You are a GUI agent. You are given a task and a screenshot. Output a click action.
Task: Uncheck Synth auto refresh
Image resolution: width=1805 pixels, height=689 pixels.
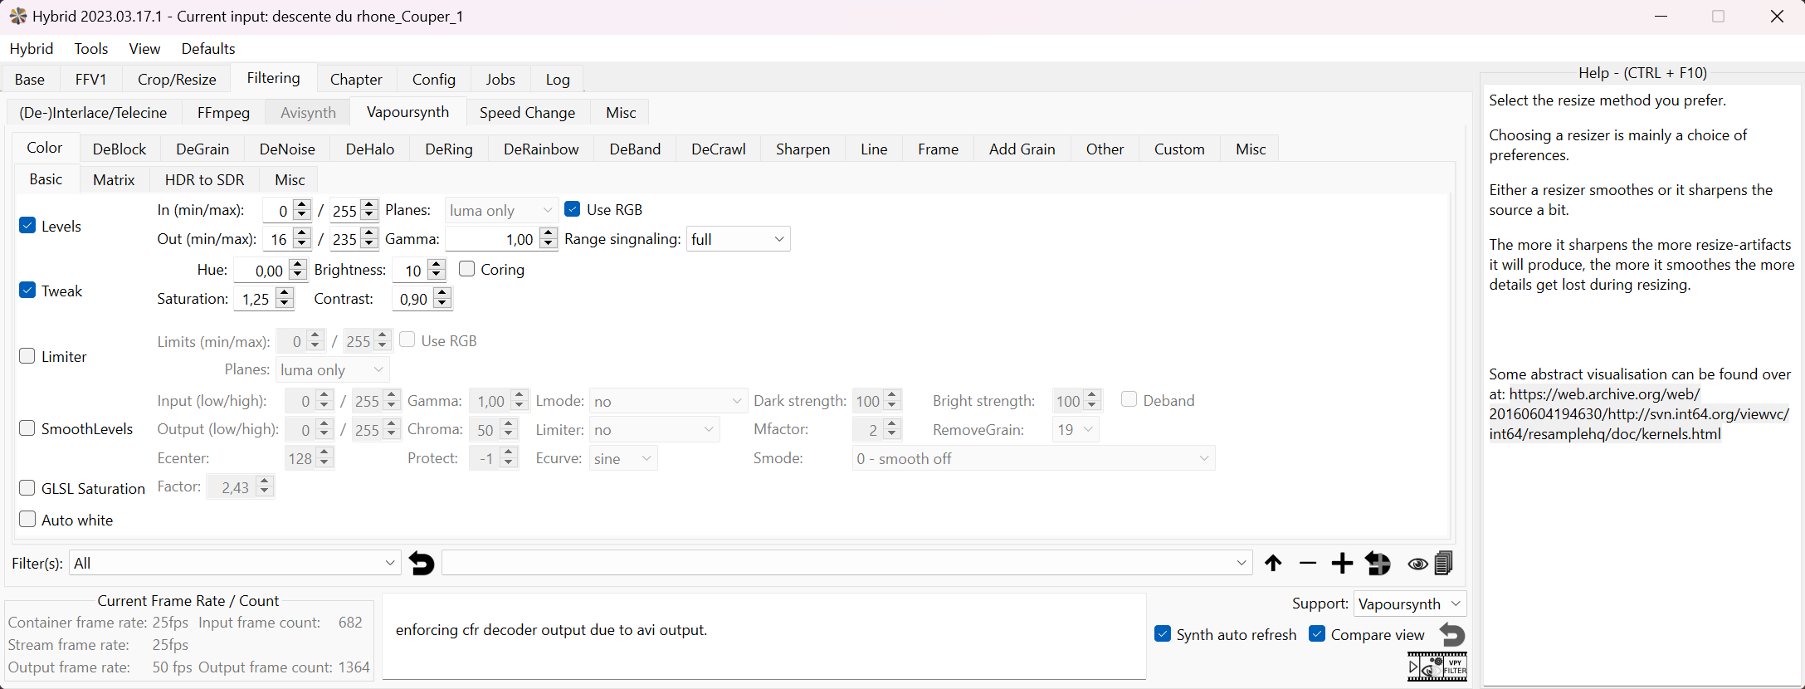point(1163,634)
